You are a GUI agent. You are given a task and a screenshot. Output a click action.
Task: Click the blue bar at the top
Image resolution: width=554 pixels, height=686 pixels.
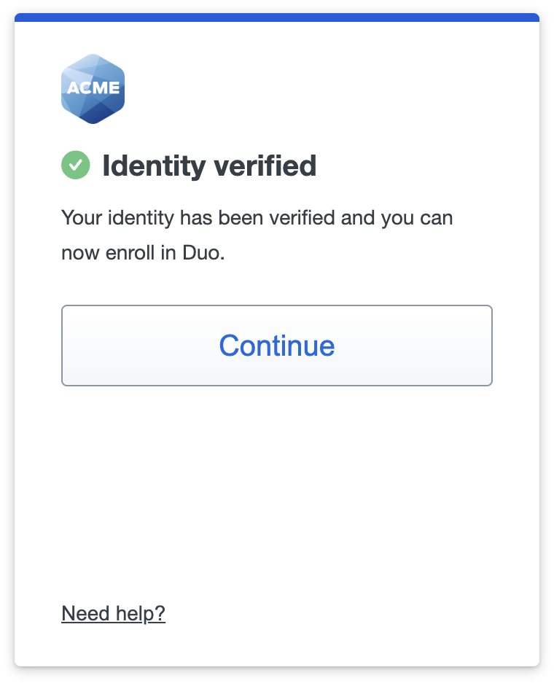click(277, 18)
